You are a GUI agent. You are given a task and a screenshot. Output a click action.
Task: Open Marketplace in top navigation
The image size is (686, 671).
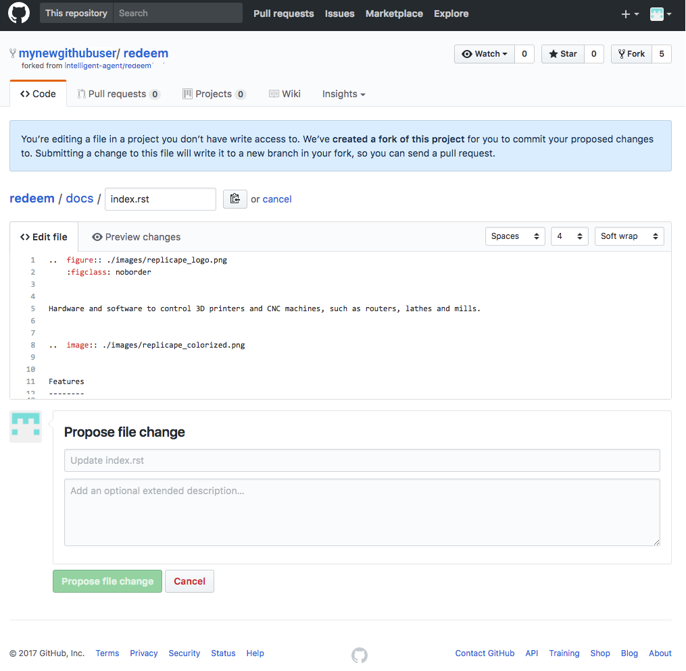click(x=394, y=14)
